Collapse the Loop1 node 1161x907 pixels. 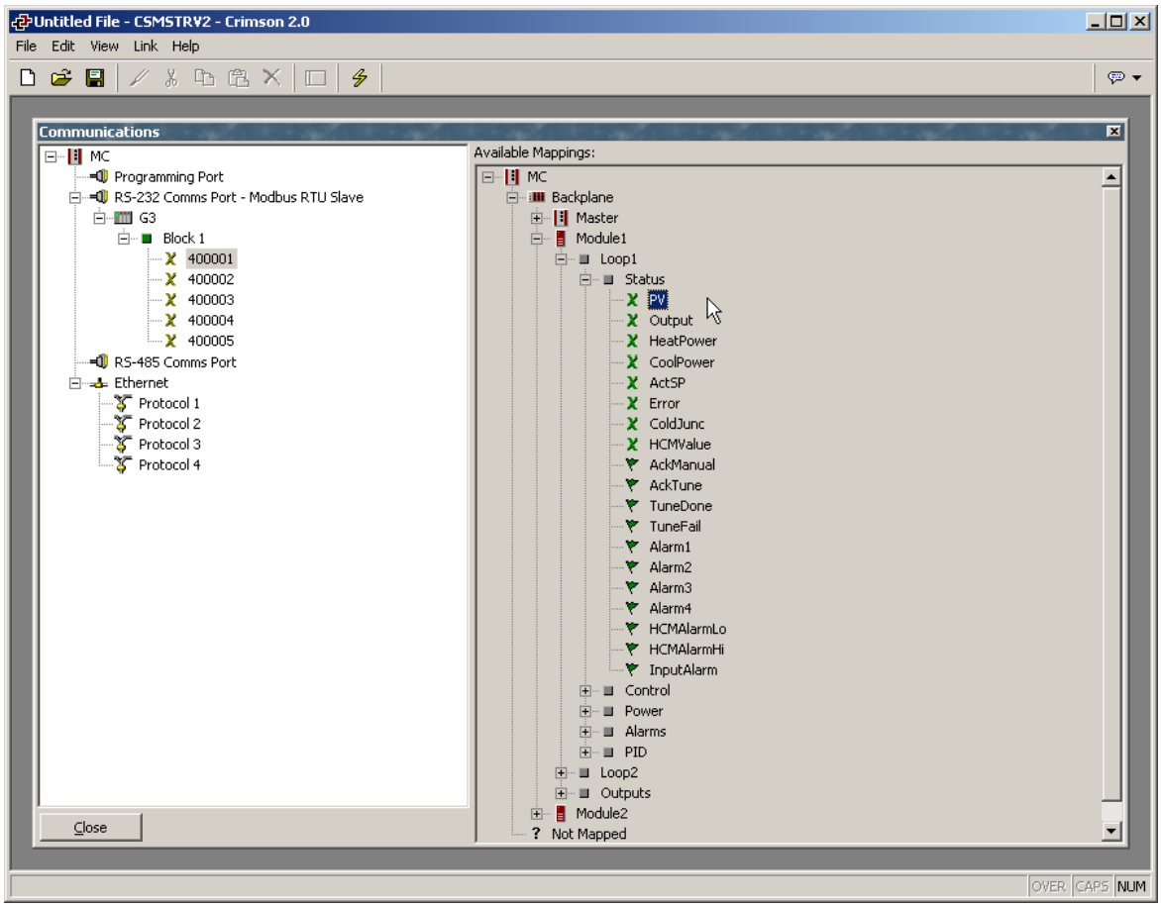[561, 259]
